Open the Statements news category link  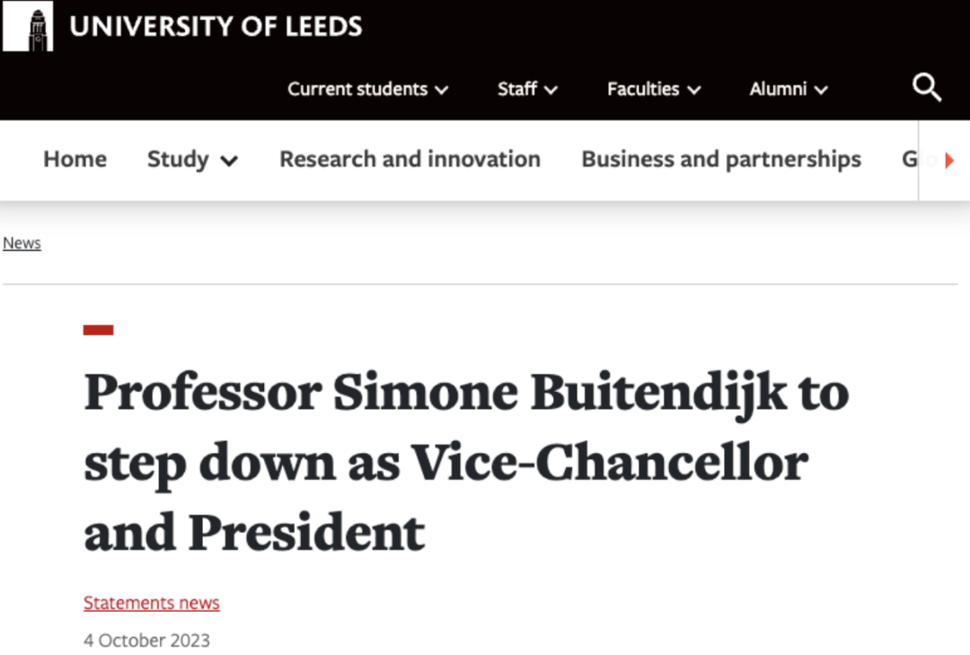pyautogui.click(x=152, y=603)
